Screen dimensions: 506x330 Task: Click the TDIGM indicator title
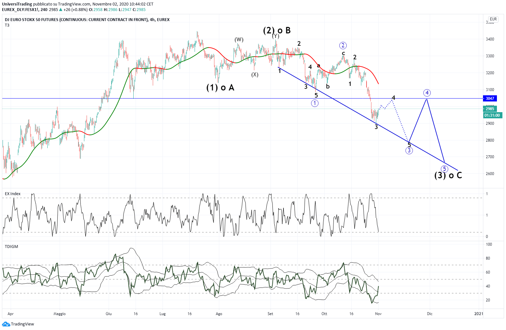pos(11,247)
